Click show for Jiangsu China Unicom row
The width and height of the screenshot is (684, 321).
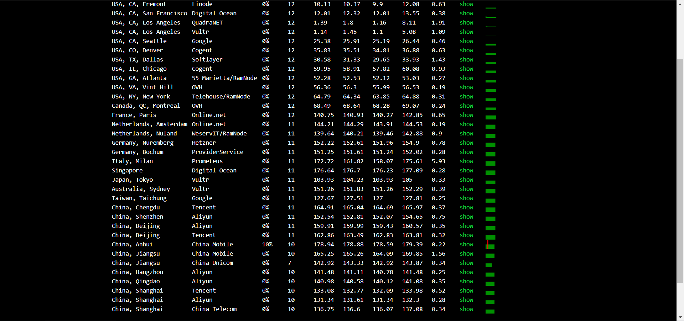(466, 263)
